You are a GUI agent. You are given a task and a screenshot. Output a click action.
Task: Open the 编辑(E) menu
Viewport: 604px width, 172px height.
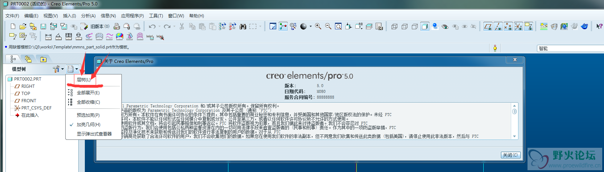pyautogui.click(x=31, y=16)
